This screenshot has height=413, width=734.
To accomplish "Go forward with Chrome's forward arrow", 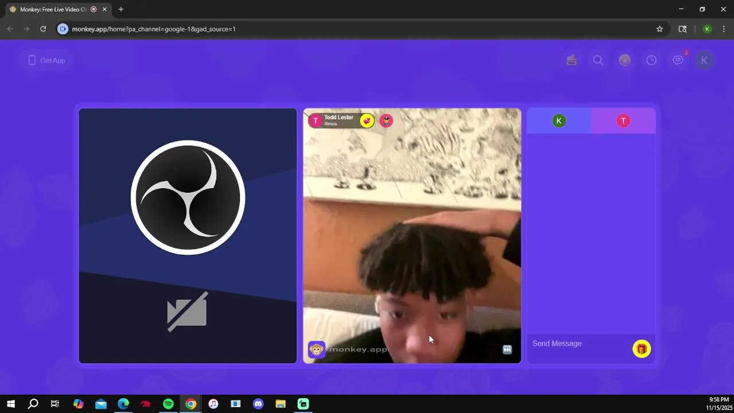I will pos(26,29).
